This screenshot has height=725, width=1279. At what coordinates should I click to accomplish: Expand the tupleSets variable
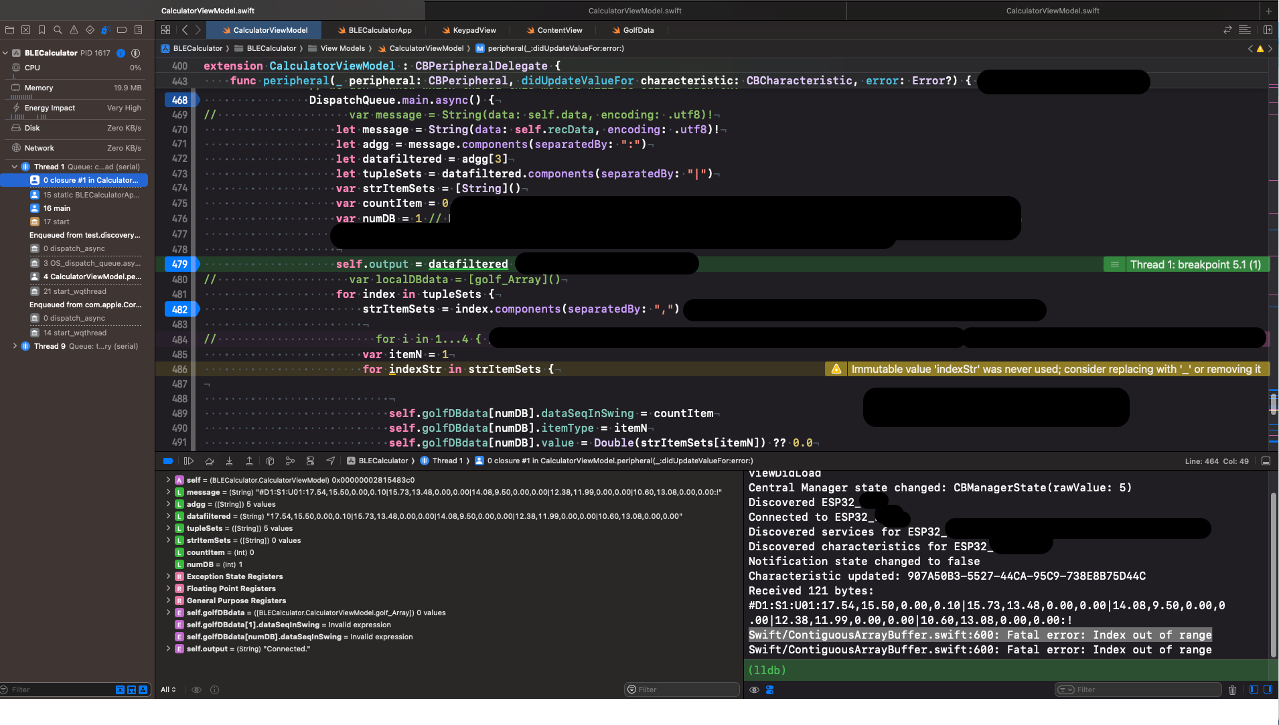pyautogui.click(x=168, y=528)
